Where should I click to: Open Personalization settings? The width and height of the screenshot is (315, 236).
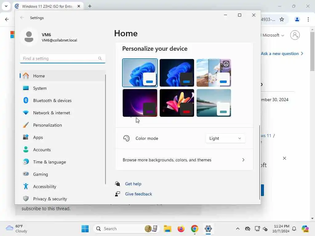click(x=62, y=125)
